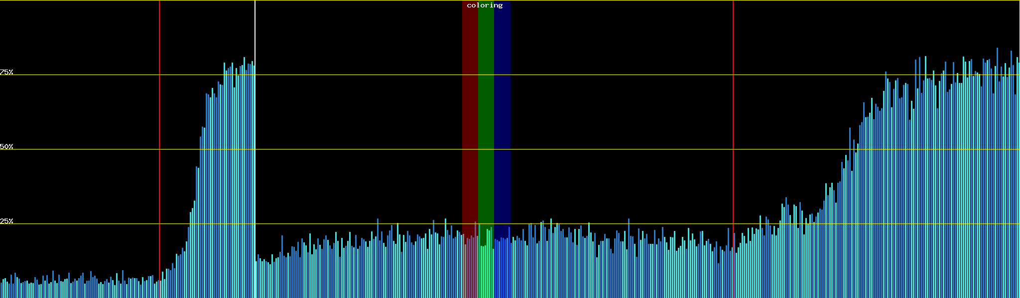Select the dark blue coloring band
1020x298 pixels.
click(502, 99)
